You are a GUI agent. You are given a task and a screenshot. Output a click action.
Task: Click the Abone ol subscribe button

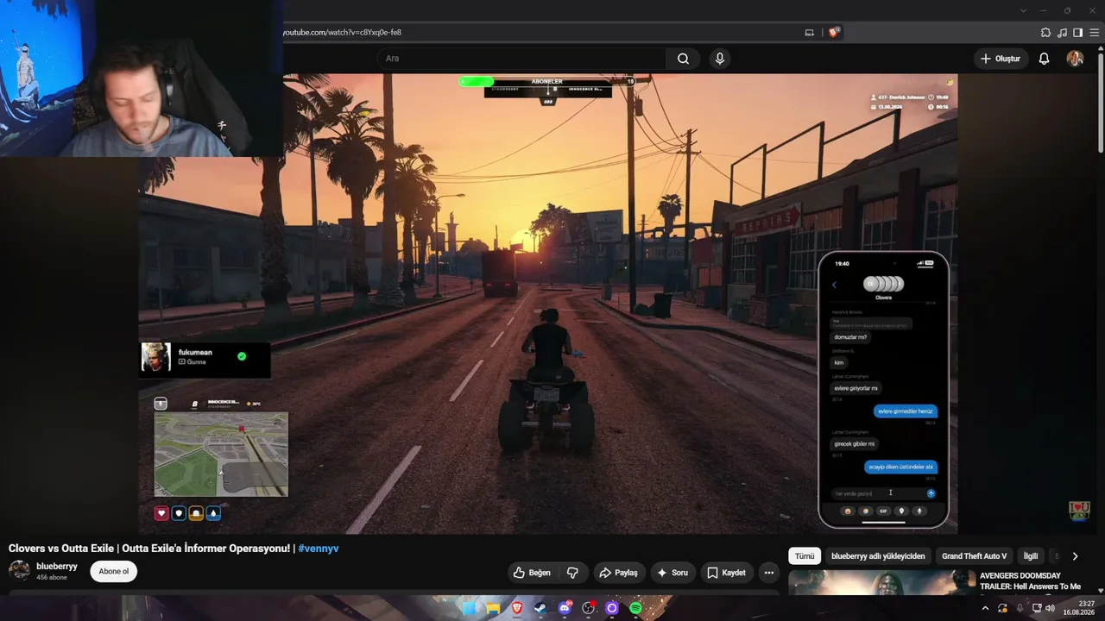(x=114, y=571)
